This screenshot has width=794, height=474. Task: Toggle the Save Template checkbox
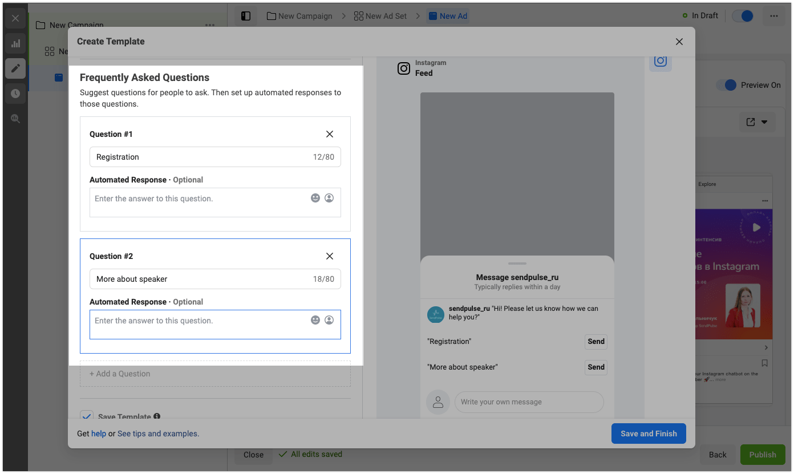click(x=87, y=416)
